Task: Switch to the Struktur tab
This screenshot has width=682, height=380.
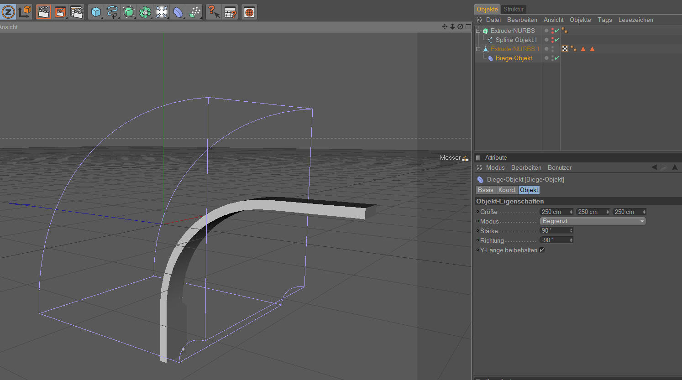Action: click(514, 9)
